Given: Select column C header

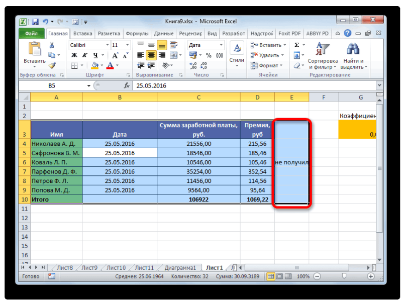Looking at the screenshot, I should (x=198, y=97).
